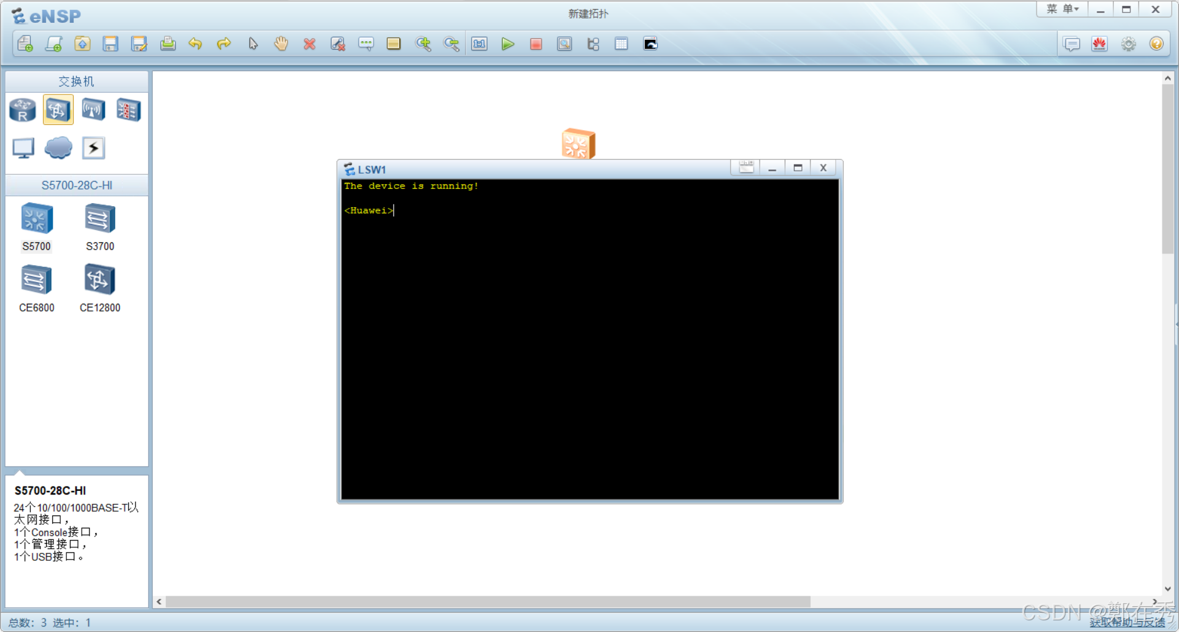This screenshot has width=1179, height=632.
Task: Save the current topology
Action: point(111,44)
